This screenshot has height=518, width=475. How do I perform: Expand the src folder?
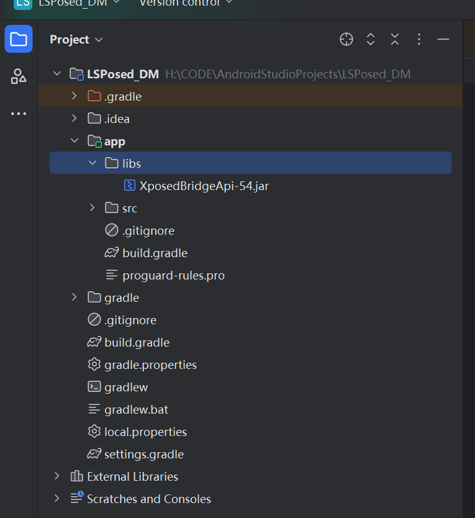(x=92, y=208)
